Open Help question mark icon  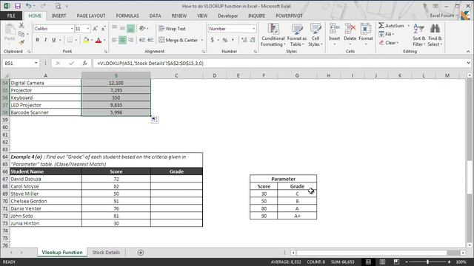point(424,6)
